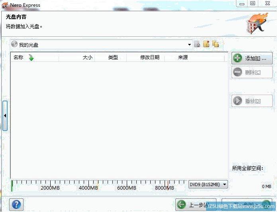The width and height of the screenshot is (277, 212).
Task: Click the copy files icon in toolbar
Action: coord(216,44)
